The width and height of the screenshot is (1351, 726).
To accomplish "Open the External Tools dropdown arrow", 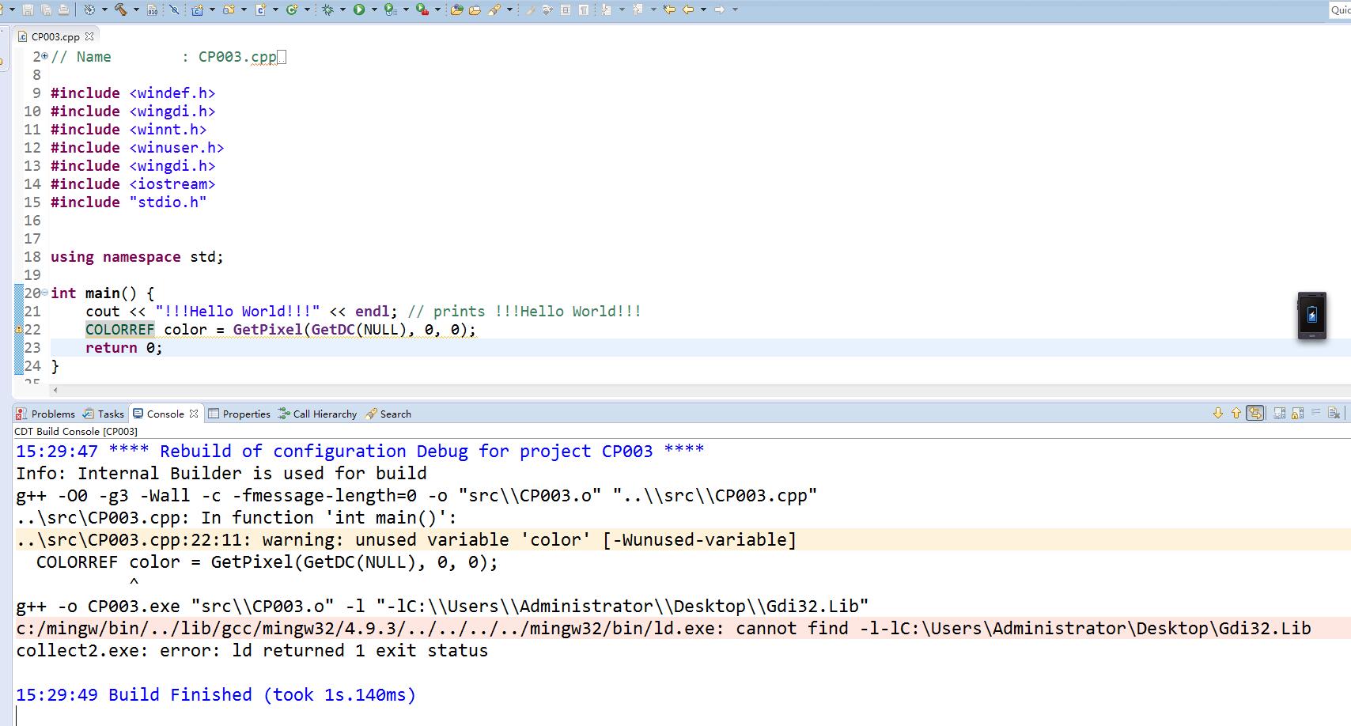I will (x=437, y=9).
